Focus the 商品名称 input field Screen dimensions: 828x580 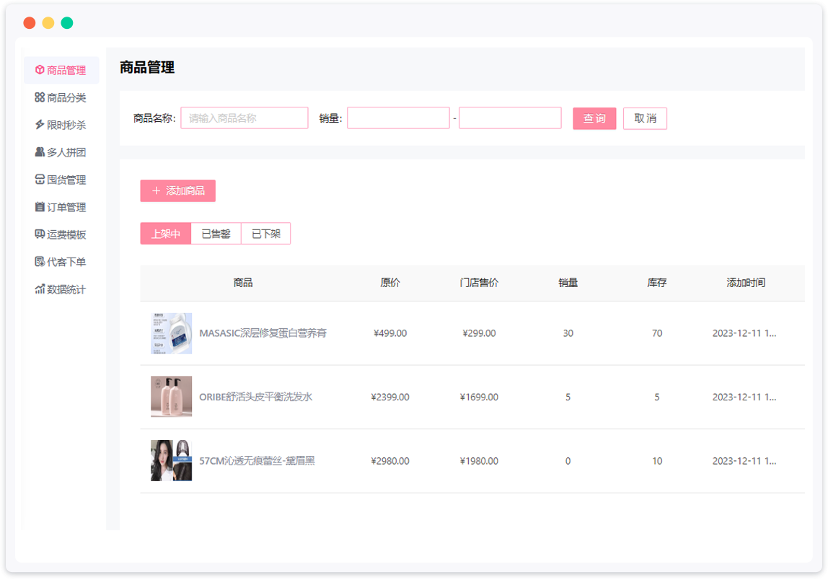pyautogui.click(x=244, y=118)
